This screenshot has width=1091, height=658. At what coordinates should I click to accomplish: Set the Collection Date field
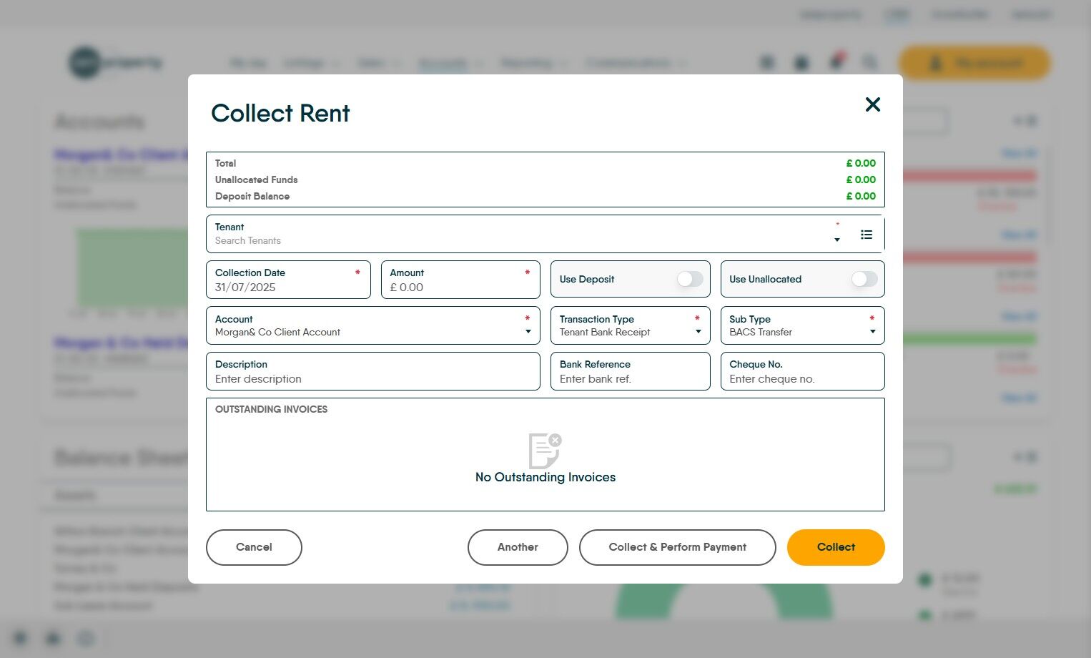[288, 280]
